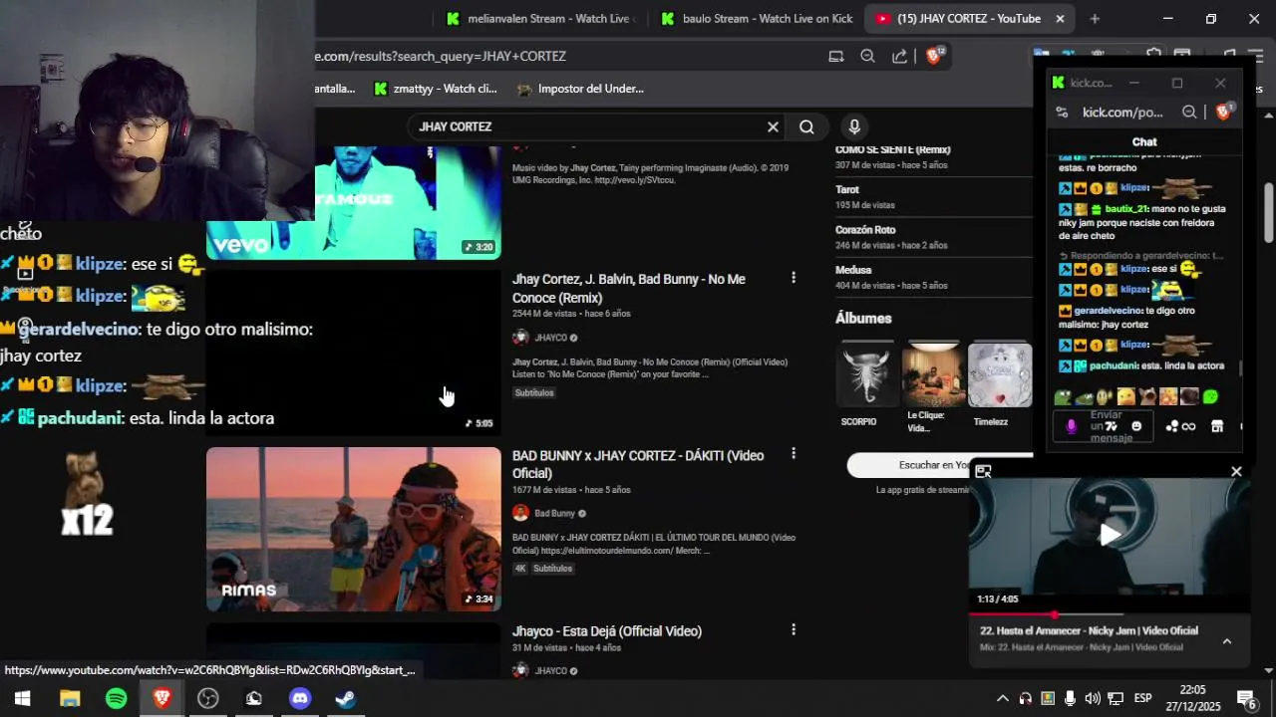Show hidden system tray icons
Viewport: 1276px width, 717px height.
[1002, 698]
